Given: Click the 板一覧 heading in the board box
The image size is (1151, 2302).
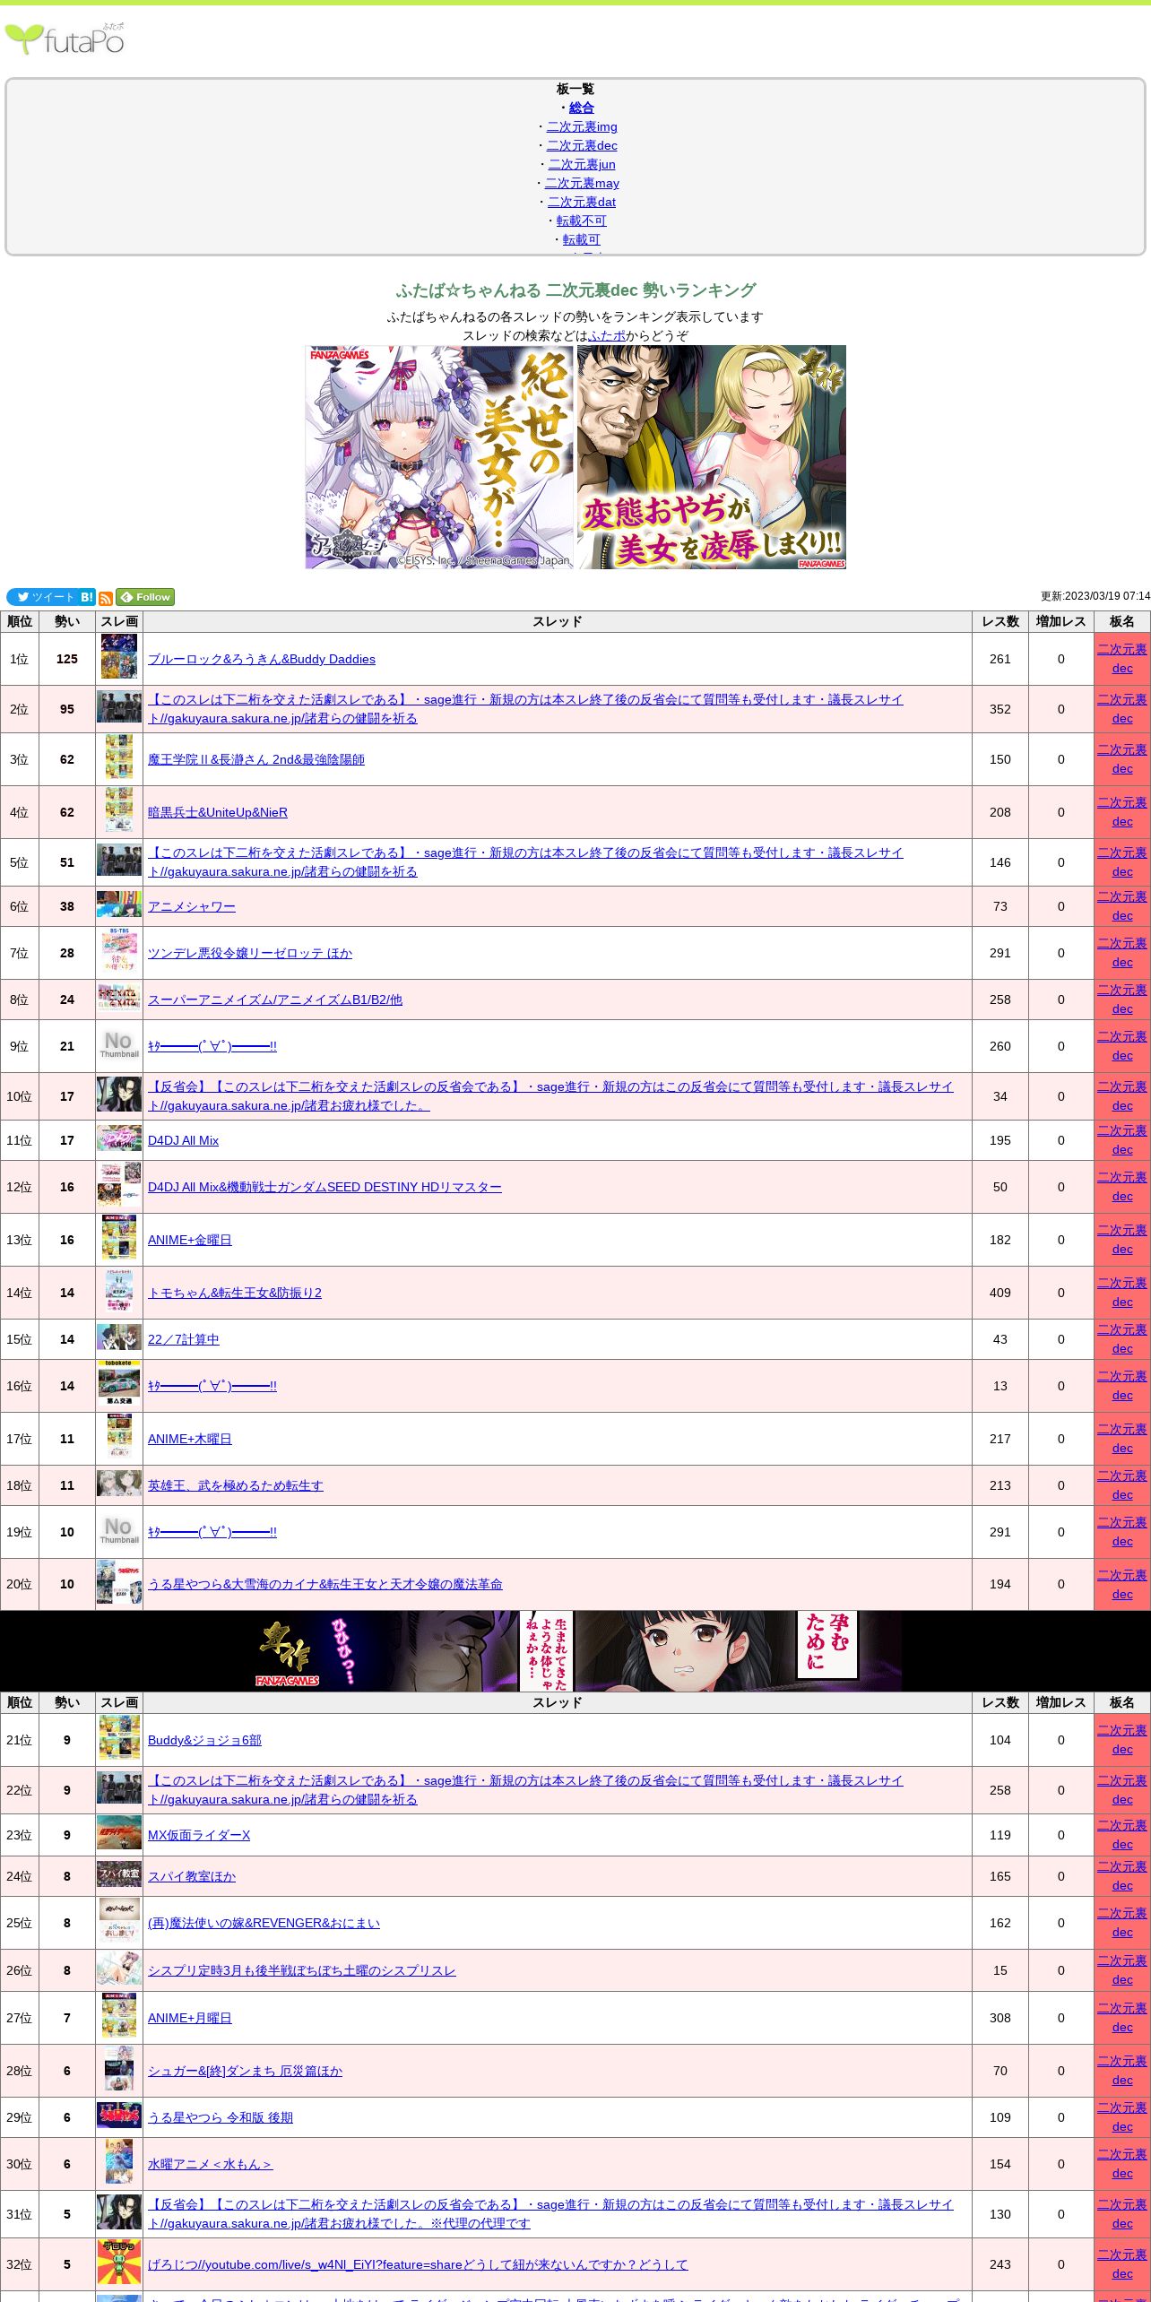Looking at the screenshot, I should tap(575, 89).
